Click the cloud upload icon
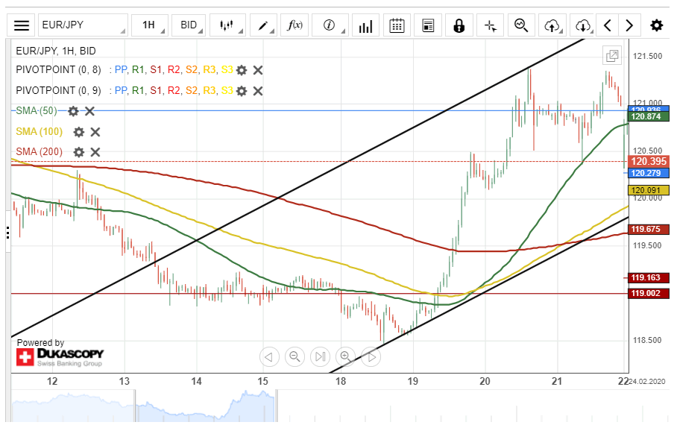 coord(552,25)
